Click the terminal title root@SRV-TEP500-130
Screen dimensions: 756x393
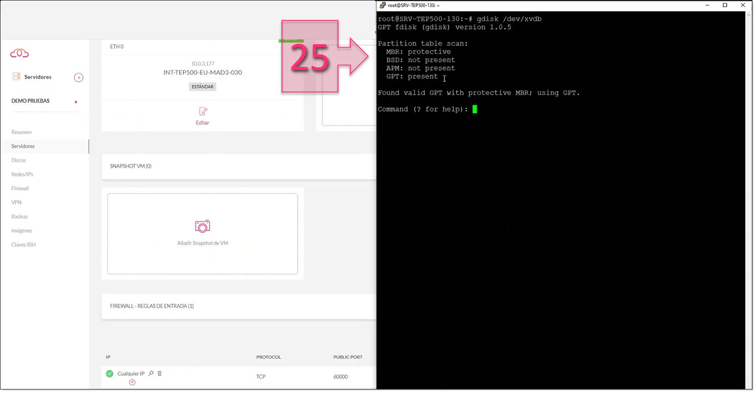click(414, 5)
